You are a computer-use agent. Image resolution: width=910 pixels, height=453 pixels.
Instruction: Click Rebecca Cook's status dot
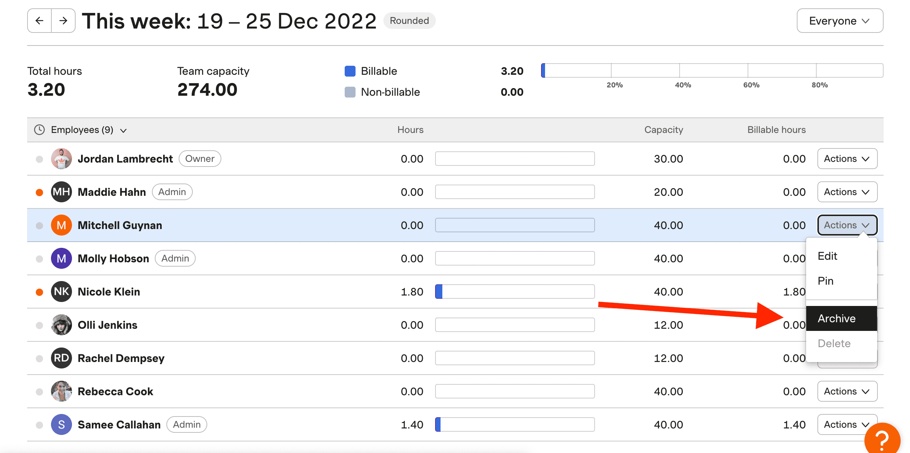coord(39,392)
